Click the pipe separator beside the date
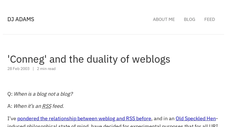Image resolution: width=227 pixels, height=127 pixels. [33, 69]
